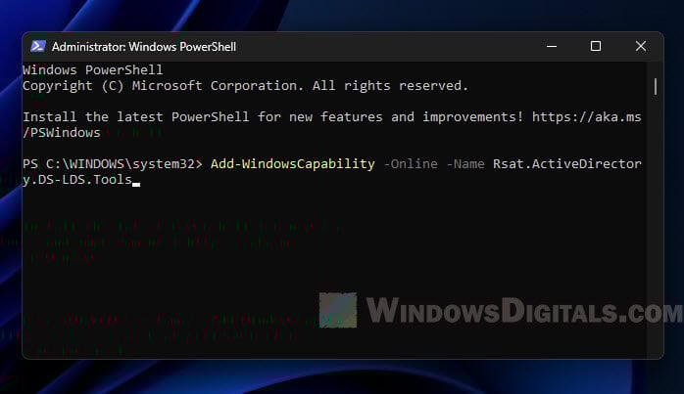Close the Administrator PowerShell window
684x394 pixels.
pos(640,46)
